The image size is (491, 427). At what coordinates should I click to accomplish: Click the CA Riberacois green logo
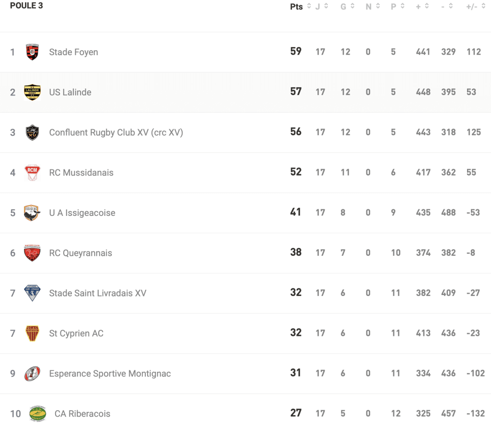point(38,414)
